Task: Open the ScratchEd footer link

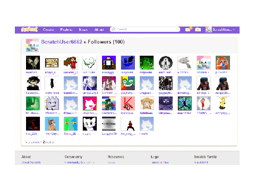Action: pos(201,162)
